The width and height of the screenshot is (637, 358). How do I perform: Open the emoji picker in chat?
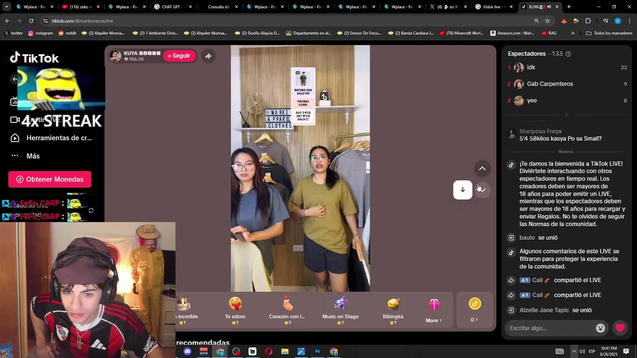(601, 328)
